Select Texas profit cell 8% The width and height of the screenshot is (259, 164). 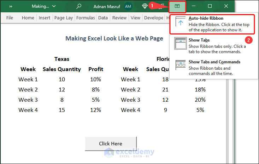[x=96, y=90]
